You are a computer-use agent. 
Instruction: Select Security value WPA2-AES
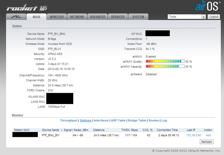[x=55, y=54]
